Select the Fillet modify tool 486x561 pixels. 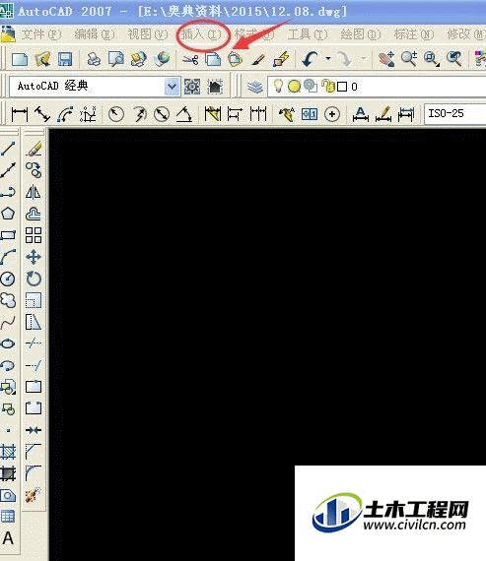[34, 473]
